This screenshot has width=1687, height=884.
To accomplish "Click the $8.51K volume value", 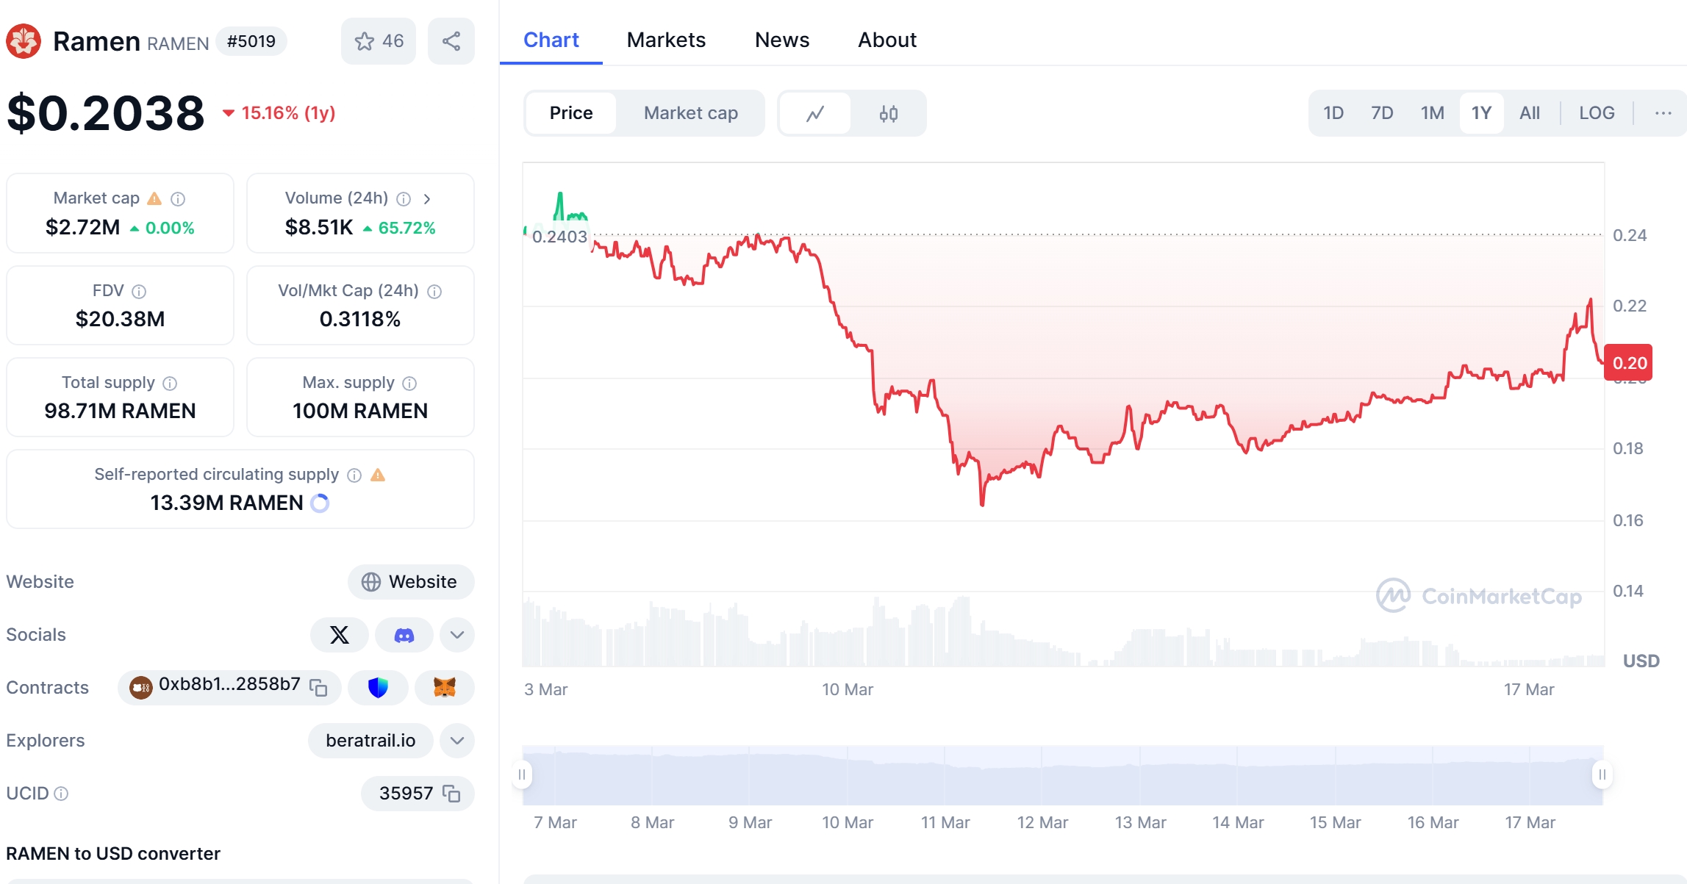I will [x=319, y=227].
